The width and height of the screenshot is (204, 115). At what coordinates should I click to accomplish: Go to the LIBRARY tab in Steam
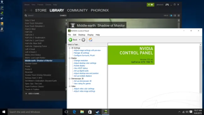(x=57, y=10)
